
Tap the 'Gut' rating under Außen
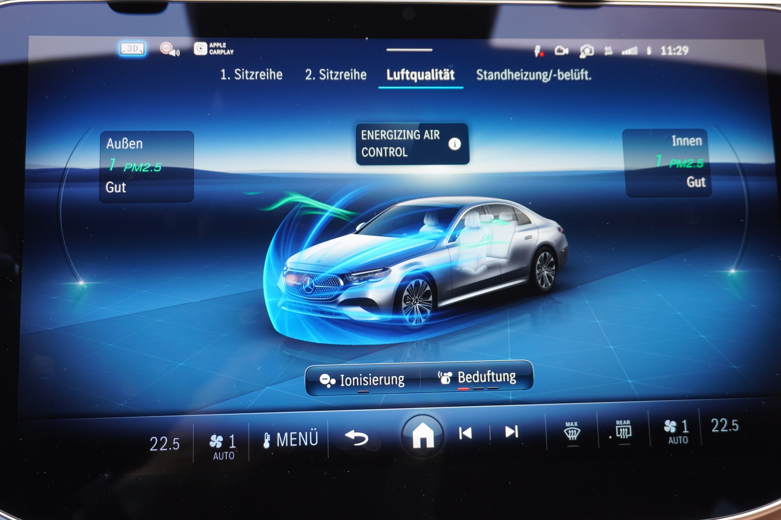tap(116, 188)
